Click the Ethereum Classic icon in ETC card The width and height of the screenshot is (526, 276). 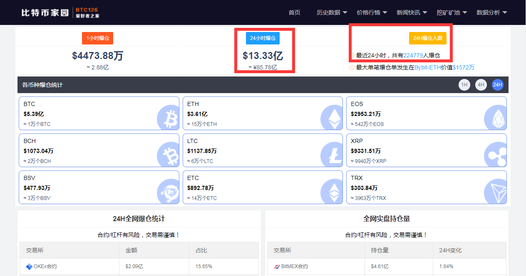tap(332, 192)
